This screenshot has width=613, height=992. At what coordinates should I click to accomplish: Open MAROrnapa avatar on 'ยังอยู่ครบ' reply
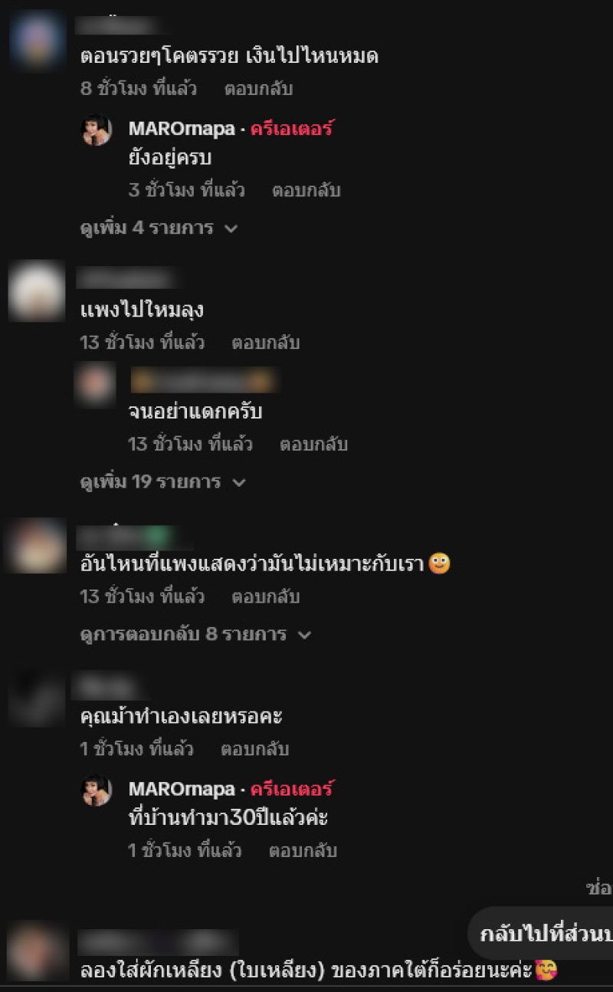[x=97, y=130]
